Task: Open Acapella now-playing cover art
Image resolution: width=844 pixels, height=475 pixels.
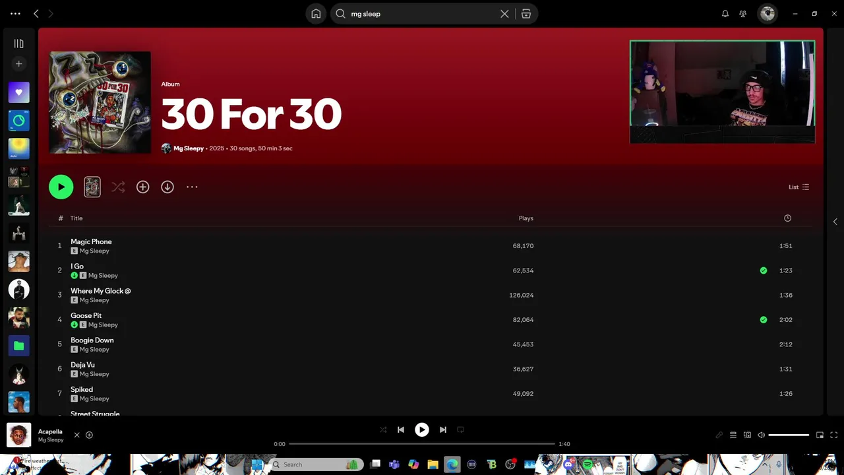Action: coord(18,435)
